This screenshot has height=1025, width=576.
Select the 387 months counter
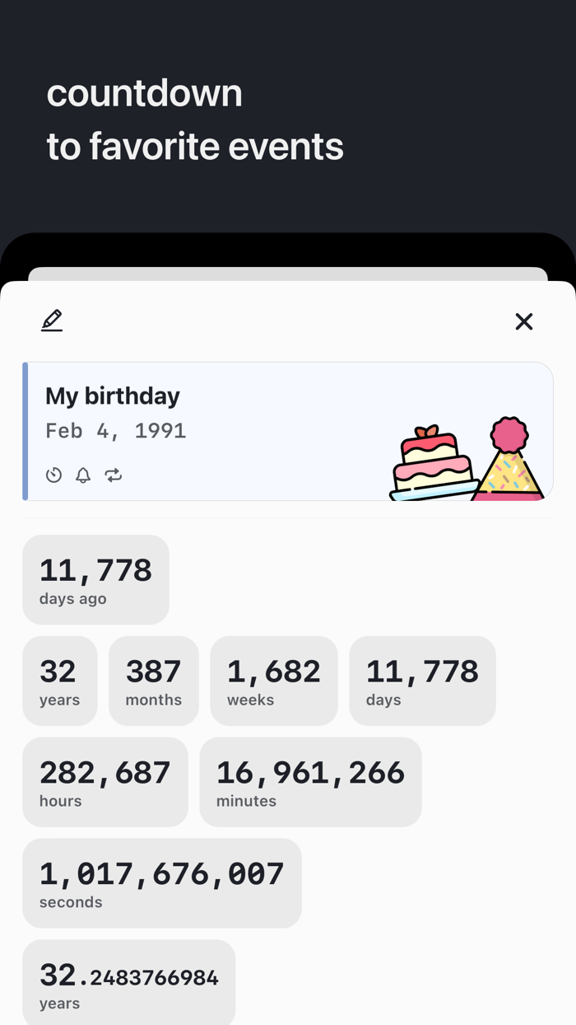pyautogui.click(x=153, y=681)
